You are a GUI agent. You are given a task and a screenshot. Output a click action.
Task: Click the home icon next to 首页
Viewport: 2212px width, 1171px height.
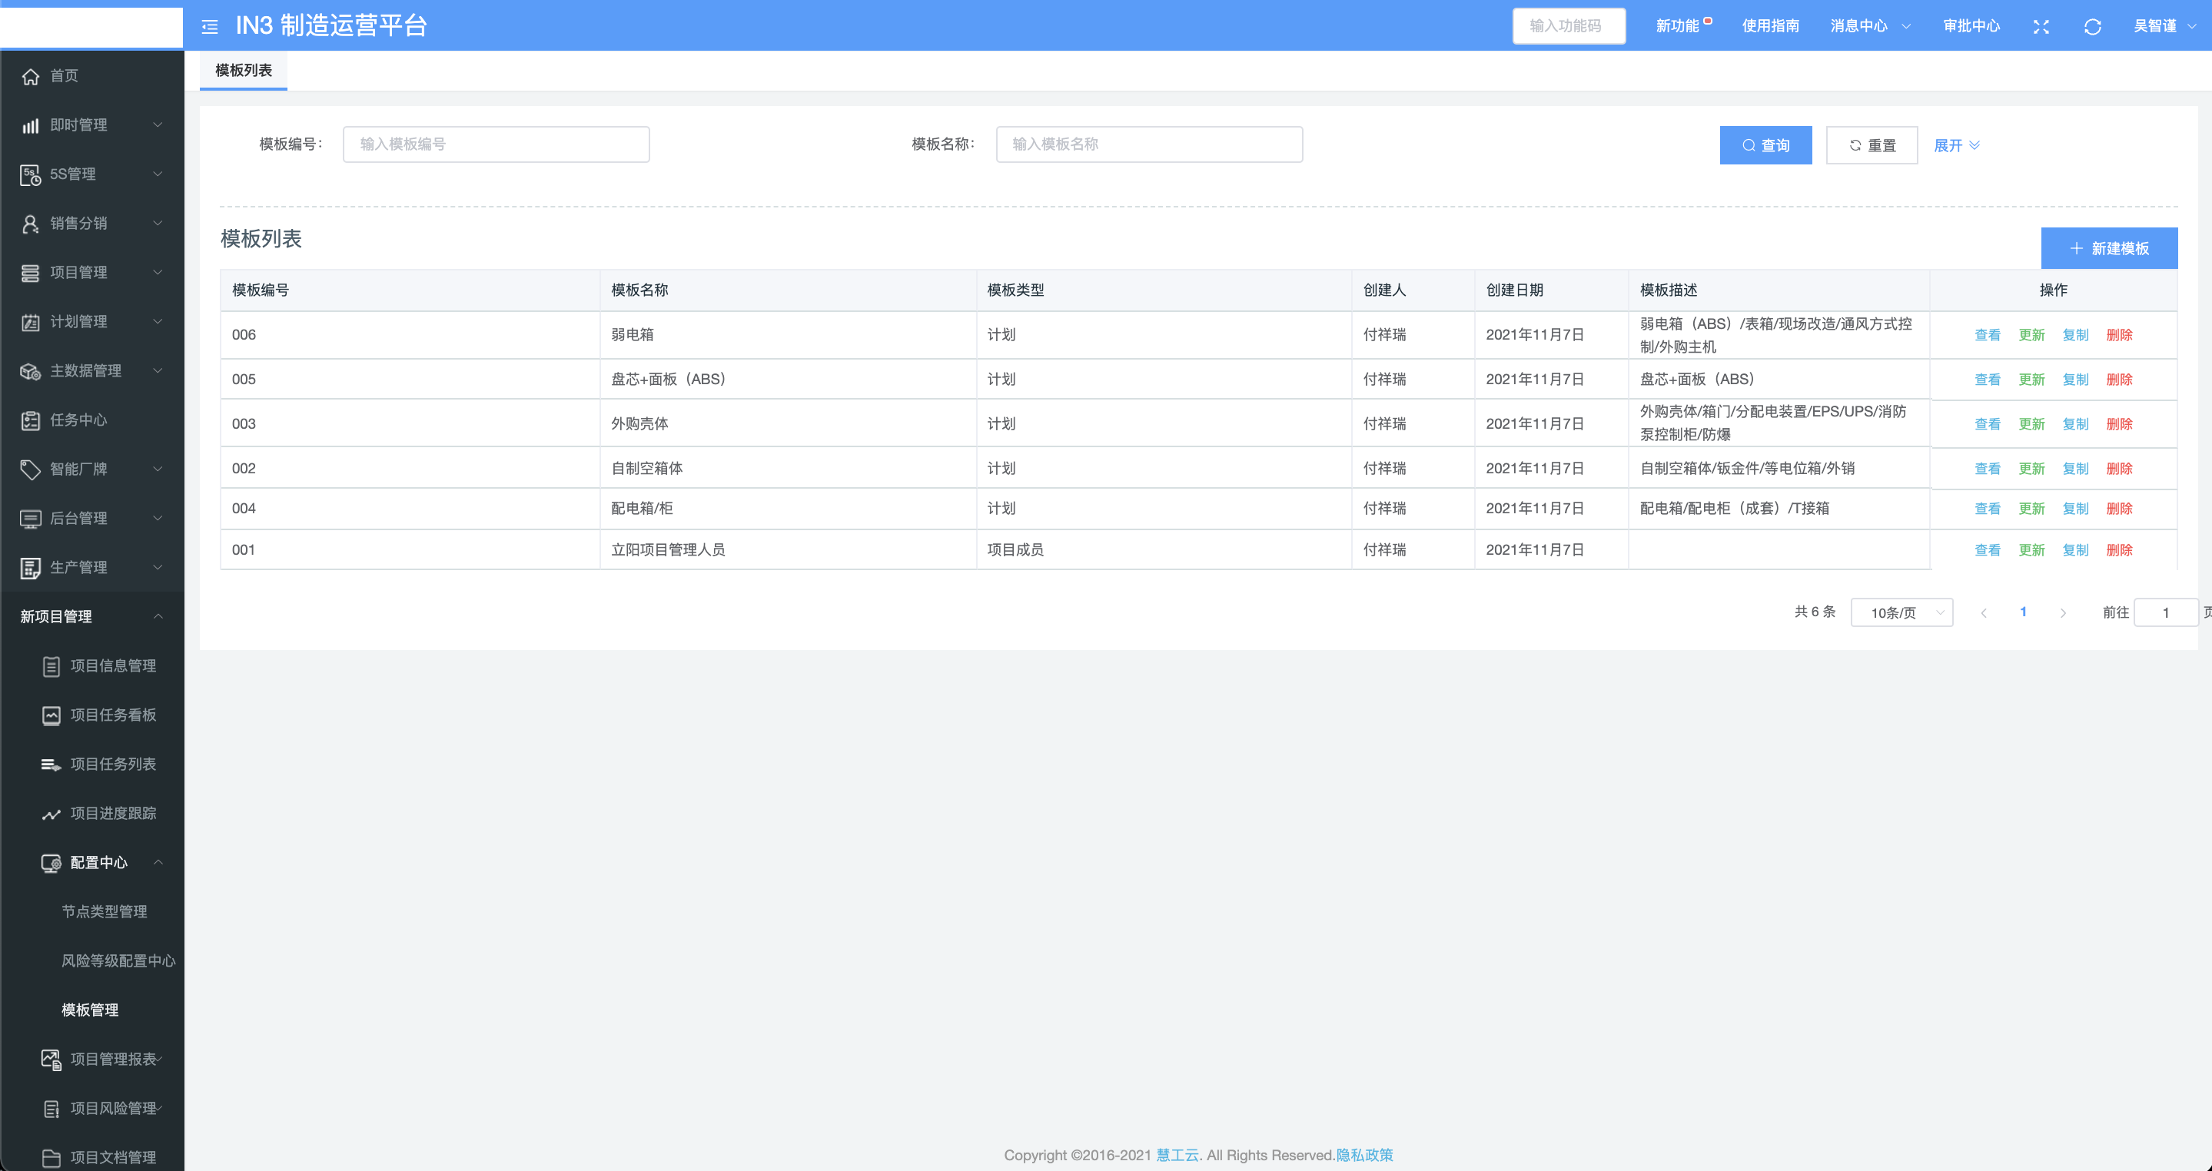30,76
